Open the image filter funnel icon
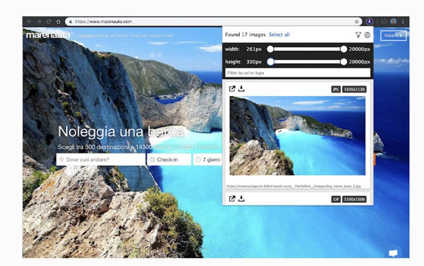Image resolution: width=424 pixels, height=266 pixels. (357, 35)
